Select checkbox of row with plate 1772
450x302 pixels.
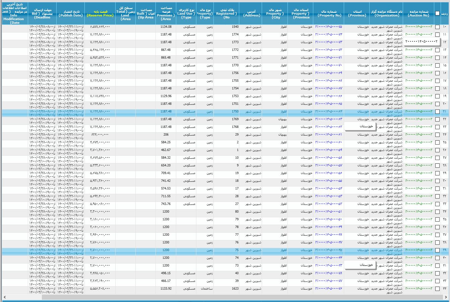(x=437, y=50)
